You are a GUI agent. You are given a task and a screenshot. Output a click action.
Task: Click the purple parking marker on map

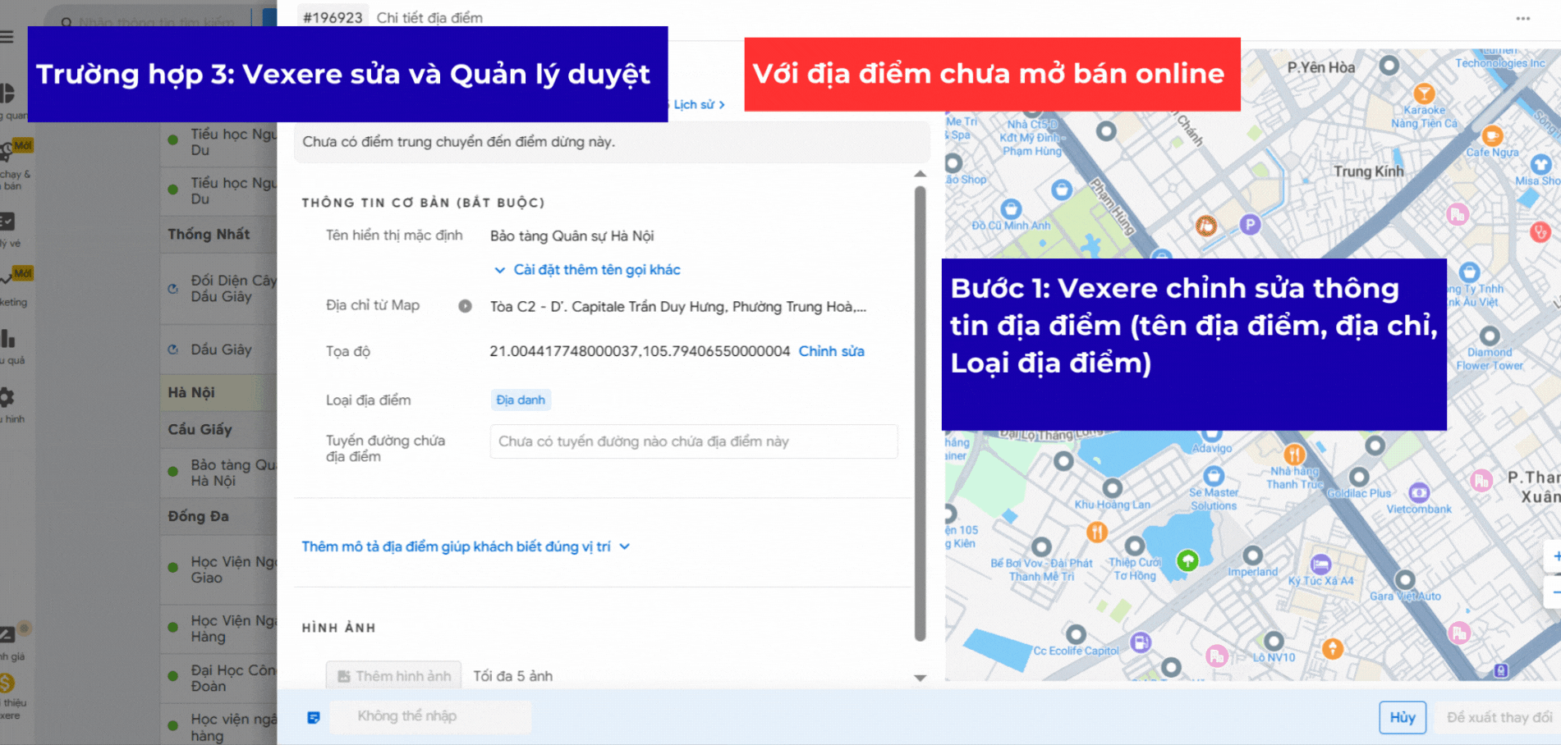coord(1249,224)
